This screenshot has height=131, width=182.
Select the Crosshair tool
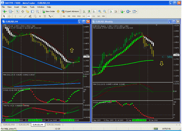click(9, 16)
